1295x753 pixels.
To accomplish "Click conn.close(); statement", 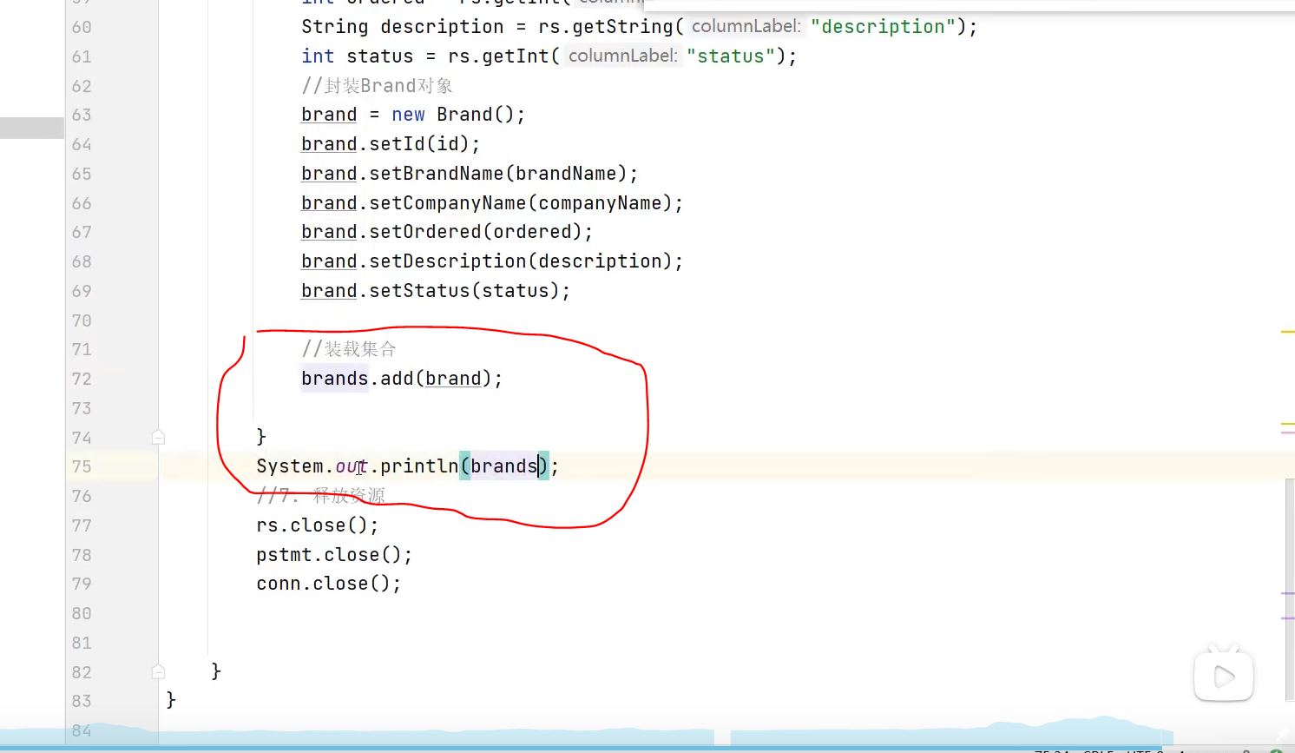I will (x=329, y=584).
